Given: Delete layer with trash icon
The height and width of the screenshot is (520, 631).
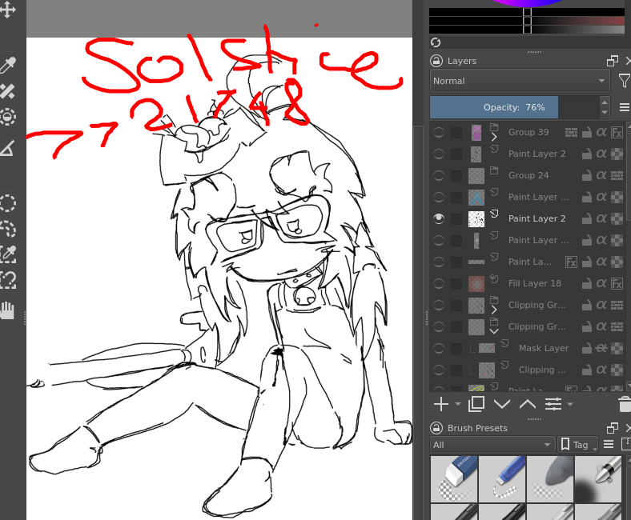Looking at the screenshot, I should point(625,404).
